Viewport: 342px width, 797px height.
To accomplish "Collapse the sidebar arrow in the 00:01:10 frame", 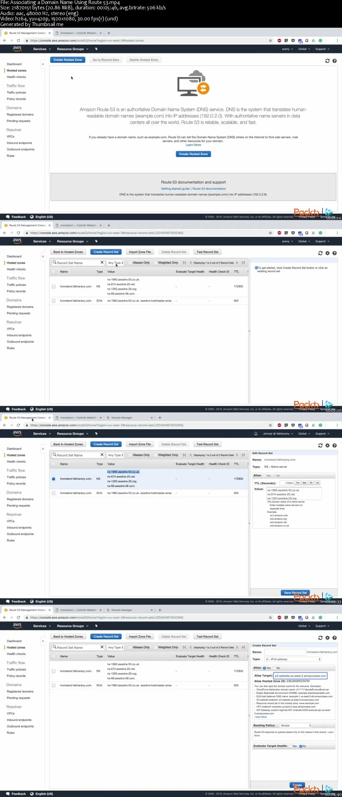I will [42, 64].
